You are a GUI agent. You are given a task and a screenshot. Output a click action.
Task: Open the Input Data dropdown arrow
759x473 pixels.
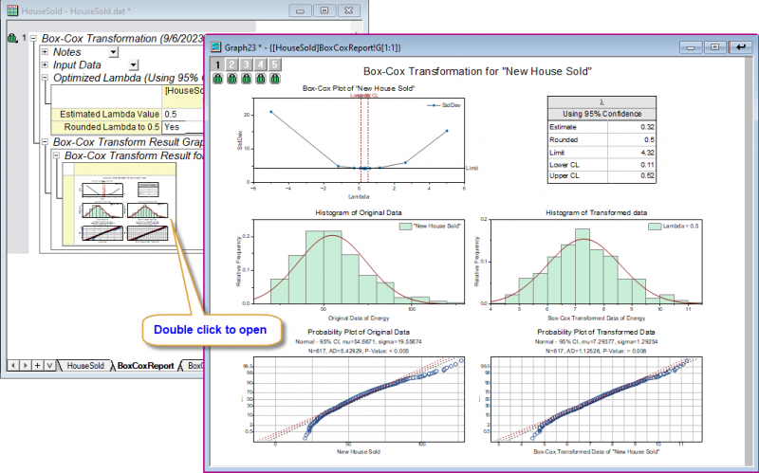[134, 64]
